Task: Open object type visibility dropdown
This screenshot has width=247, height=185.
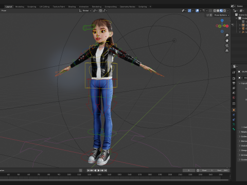Action: click(x=184, y=11)
